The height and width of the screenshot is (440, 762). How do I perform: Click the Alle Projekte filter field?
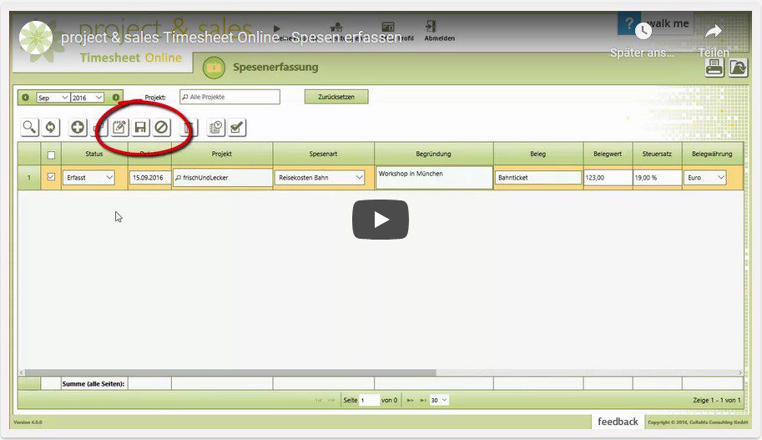pos(230,97)
